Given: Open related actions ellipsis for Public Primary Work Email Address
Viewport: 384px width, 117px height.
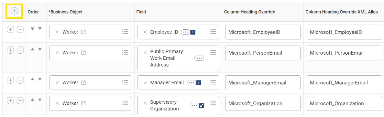Looking at the screenshot, I should pyautogui.click(x=199, y=58).
